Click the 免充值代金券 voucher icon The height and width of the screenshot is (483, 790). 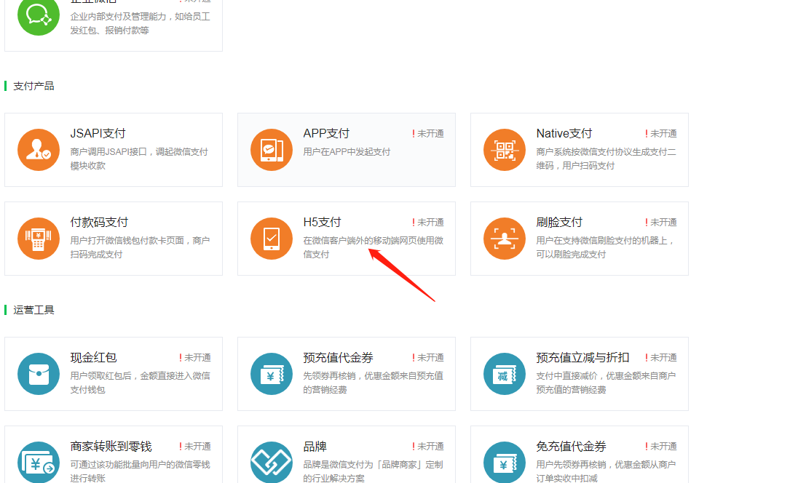504,462
